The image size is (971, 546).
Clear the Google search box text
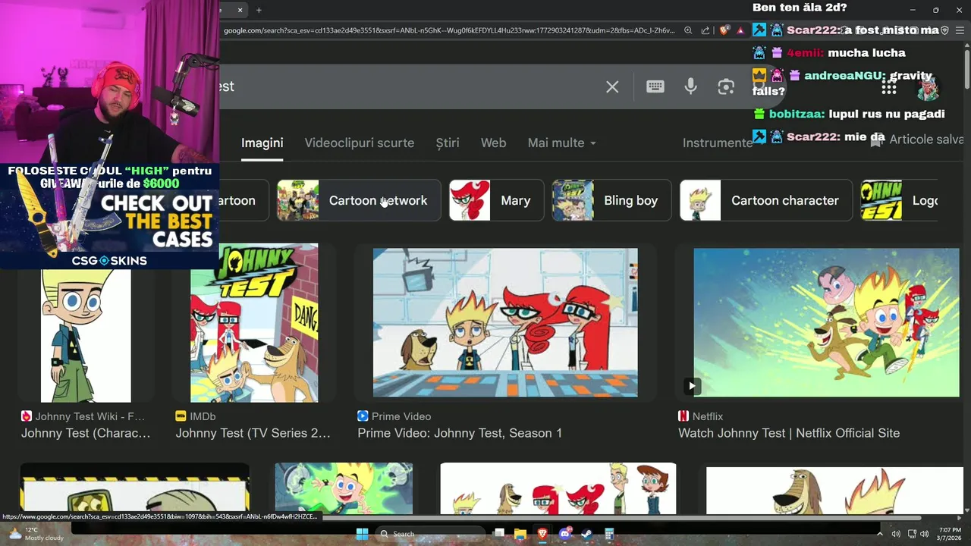click(x=612, y=87)
